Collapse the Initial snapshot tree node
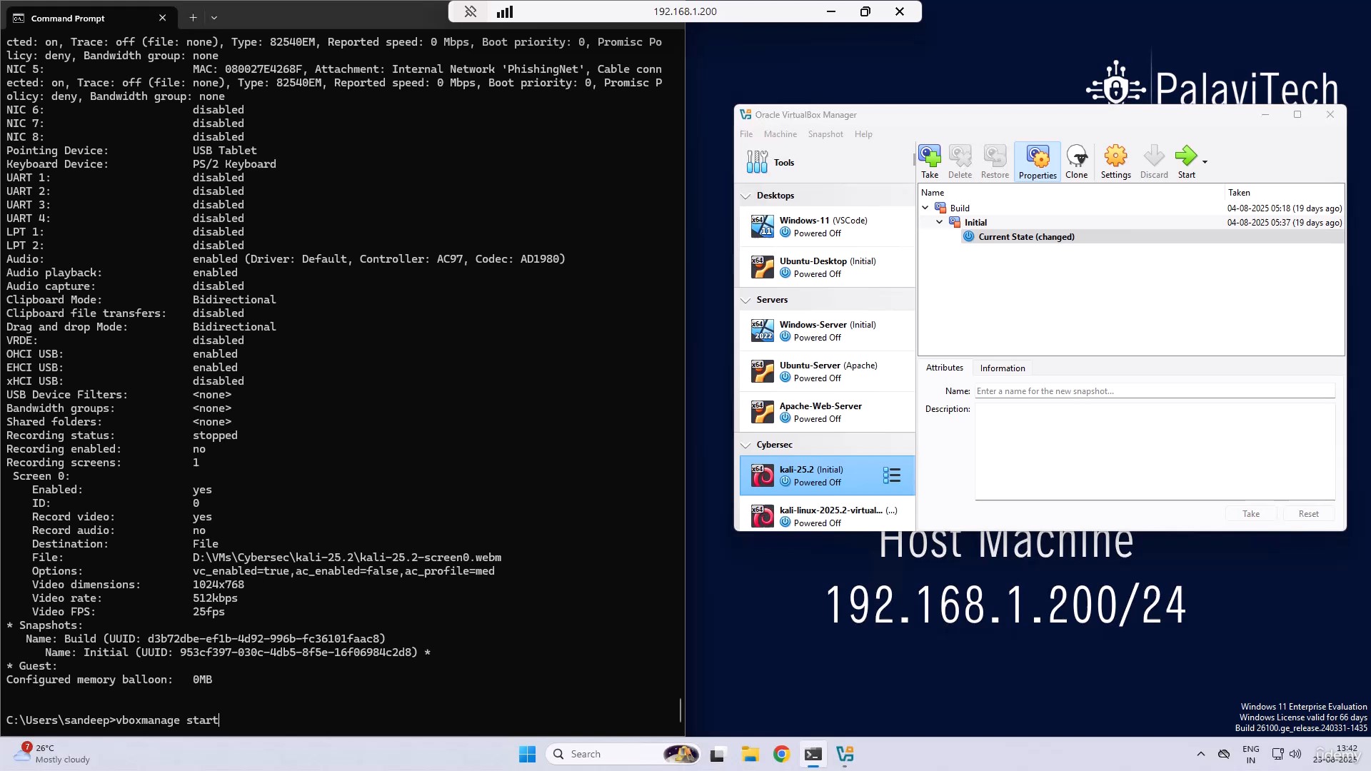Image resolution: width=1371 pixels, height=771 pixels. pos(940,222)
